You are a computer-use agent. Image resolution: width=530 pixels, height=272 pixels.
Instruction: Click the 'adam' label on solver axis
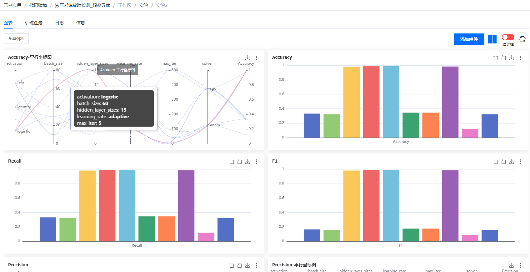coord(215,125)
